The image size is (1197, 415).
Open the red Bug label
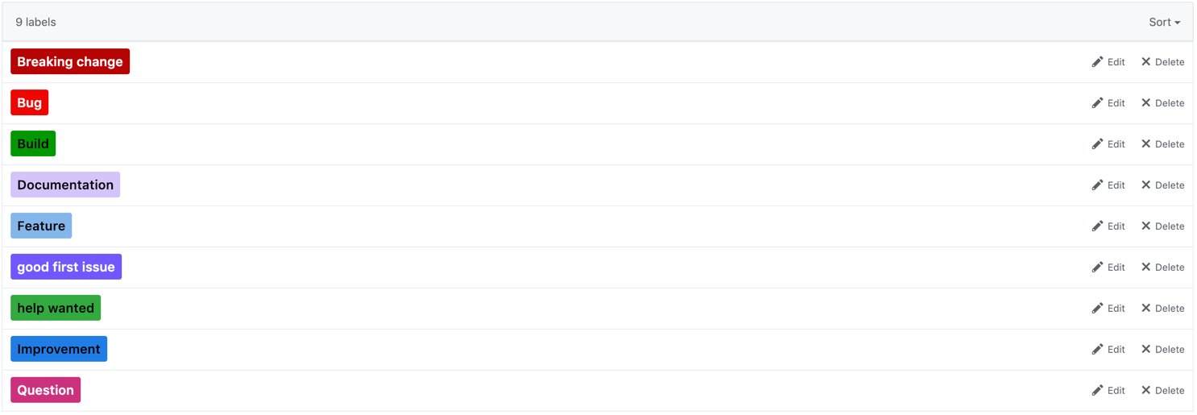[x=30, y=103]
